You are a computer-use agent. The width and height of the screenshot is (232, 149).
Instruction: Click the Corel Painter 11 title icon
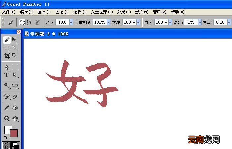pyautogui.click(x=4, y=4)
